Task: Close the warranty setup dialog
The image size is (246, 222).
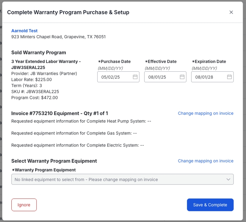Action: [x=231, y=12]
